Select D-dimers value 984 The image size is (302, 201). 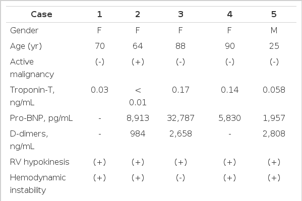[138, 133]
